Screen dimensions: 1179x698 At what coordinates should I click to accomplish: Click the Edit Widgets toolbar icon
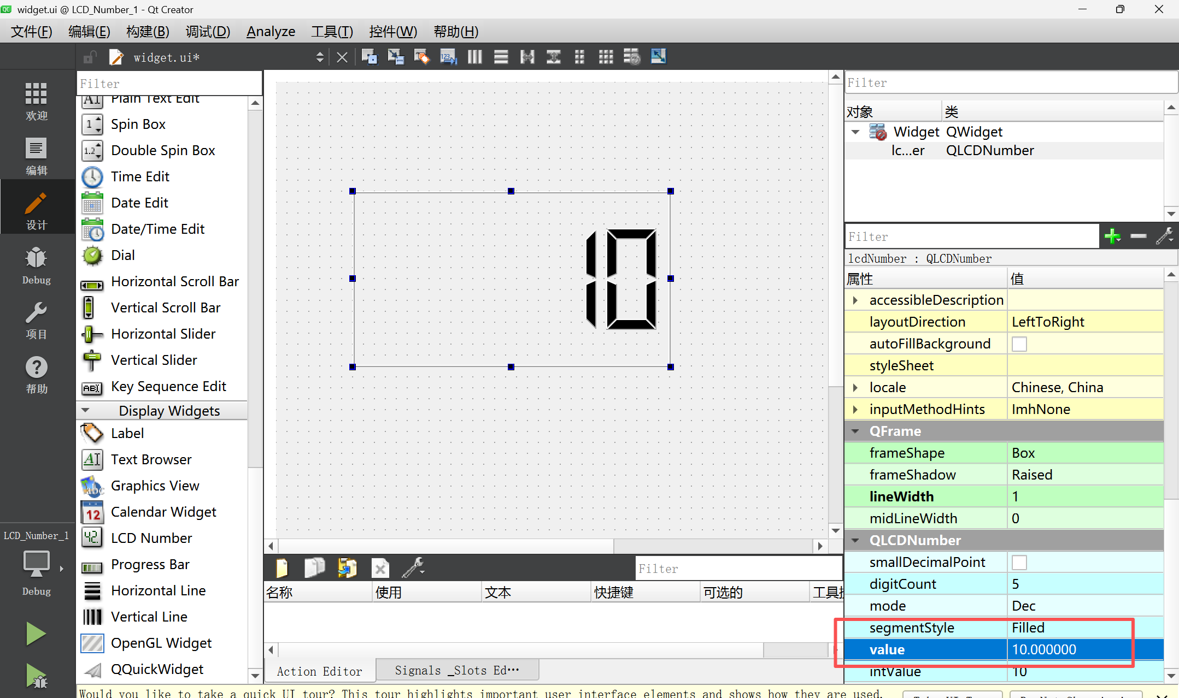369,57
